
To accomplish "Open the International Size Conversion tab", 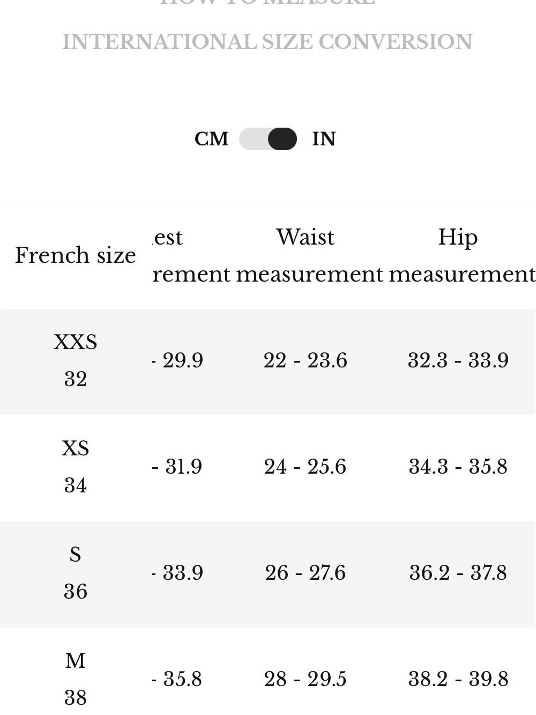I will click(x=267, y=42).
